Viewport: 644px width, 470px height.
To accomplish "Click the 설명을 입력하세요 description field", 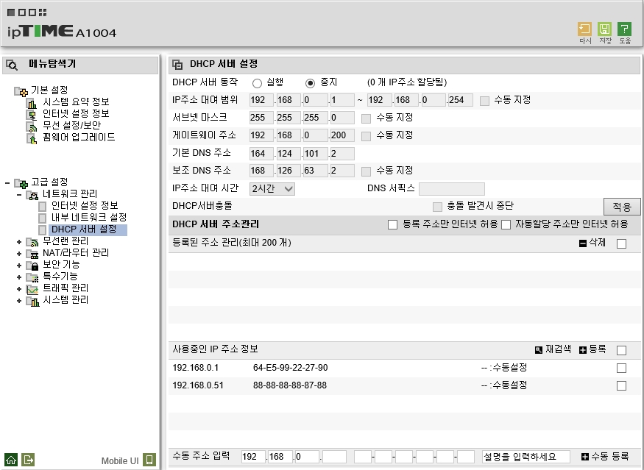I will point(526,457).
